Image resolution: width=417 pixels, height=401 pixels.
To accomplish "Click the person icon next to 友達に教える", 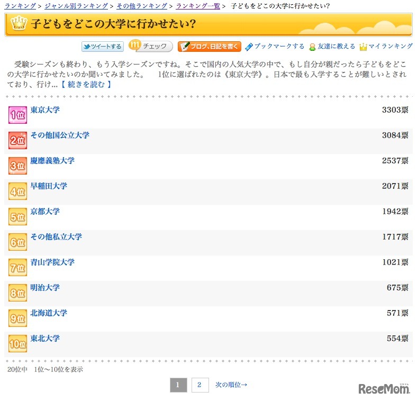I will [x=312, y=47].
